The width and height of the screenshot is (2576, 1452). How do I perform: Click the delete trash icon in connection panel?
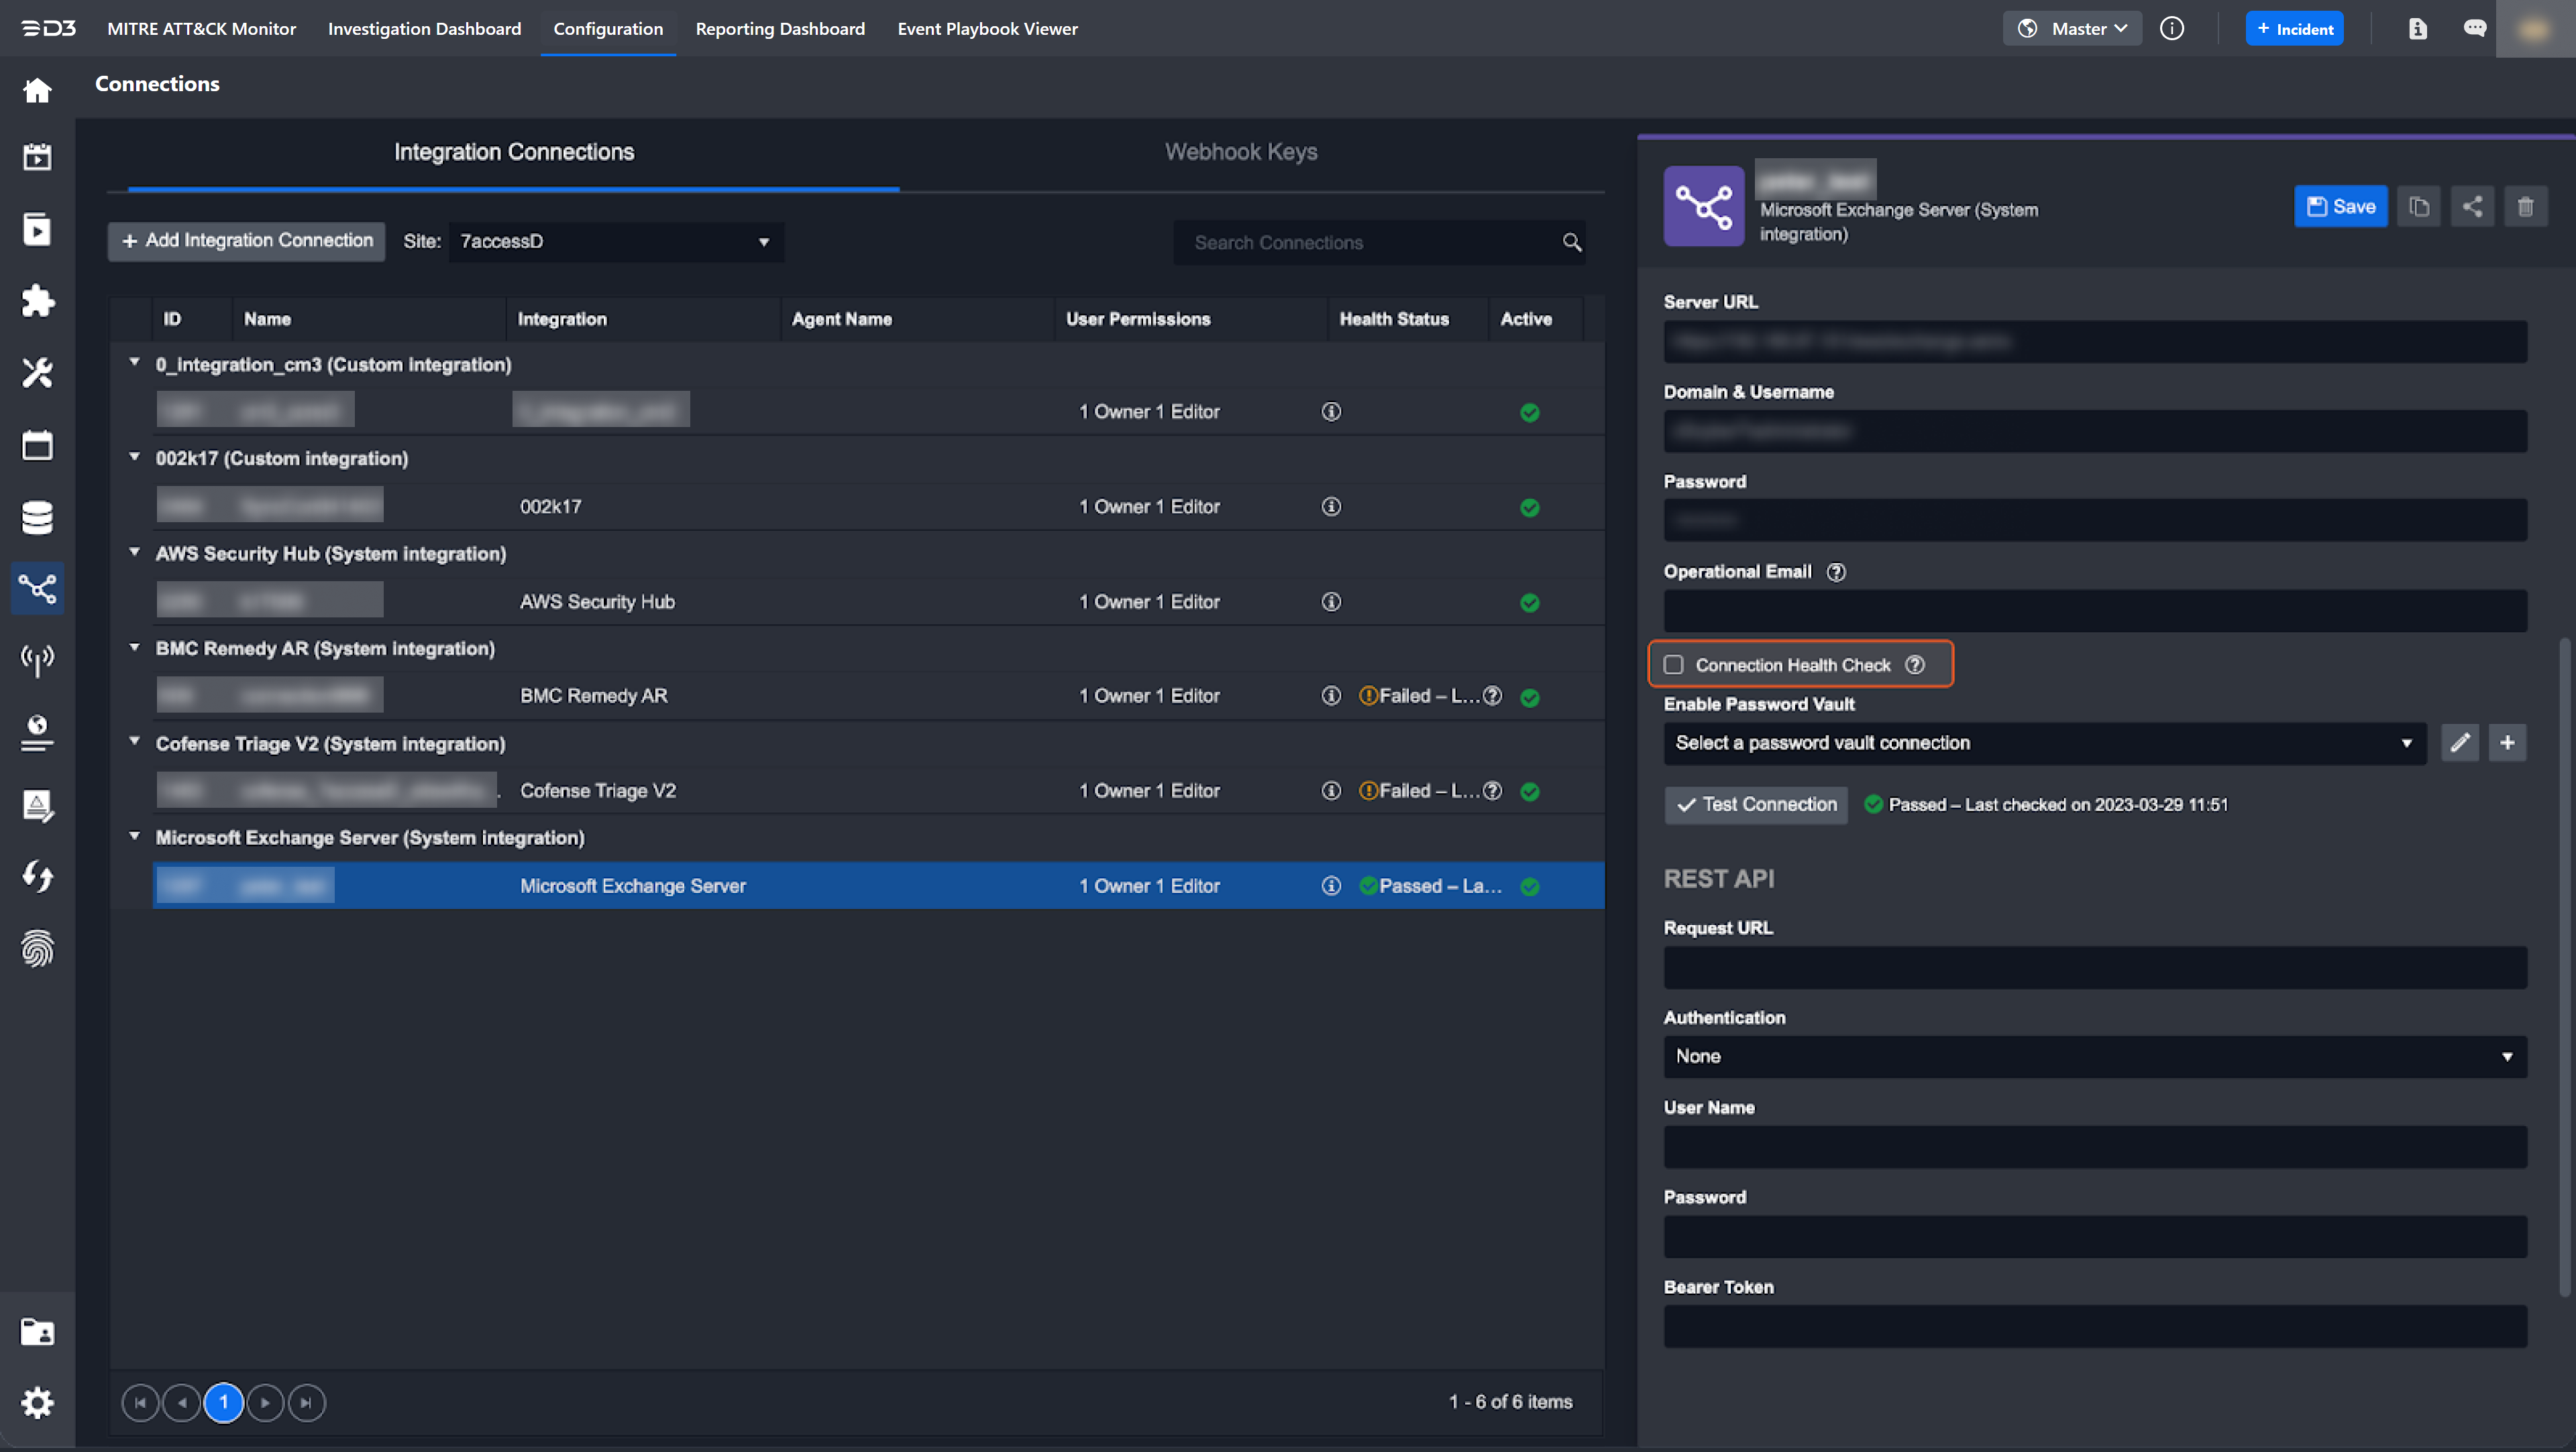[x=2525, y=207]
